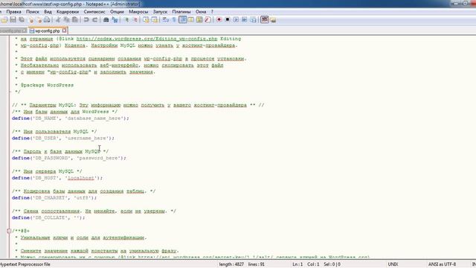The height and width of the screenshot is (268, 476).
Task: Open User Defined Language icon
Action: coord(191,20)
